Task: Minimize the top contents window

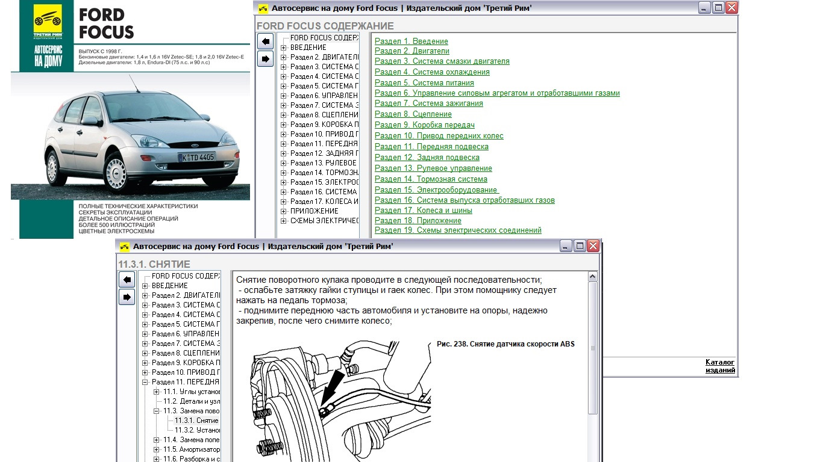Action: point(705,8)
